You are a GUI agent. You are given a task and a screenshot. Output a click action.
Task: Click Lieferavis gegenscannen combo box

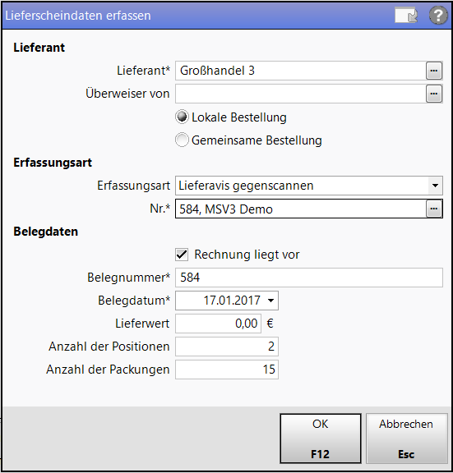(309, 186)
